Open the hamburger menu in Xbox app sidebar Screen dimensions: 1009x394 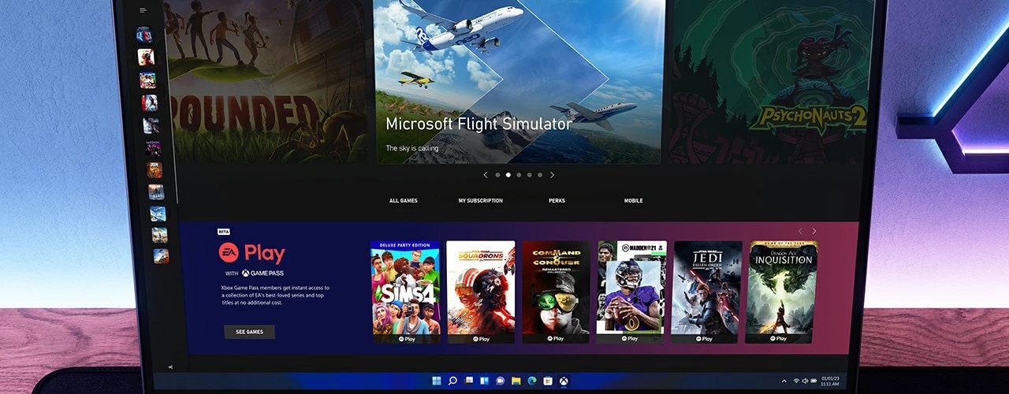click(143, 10)
